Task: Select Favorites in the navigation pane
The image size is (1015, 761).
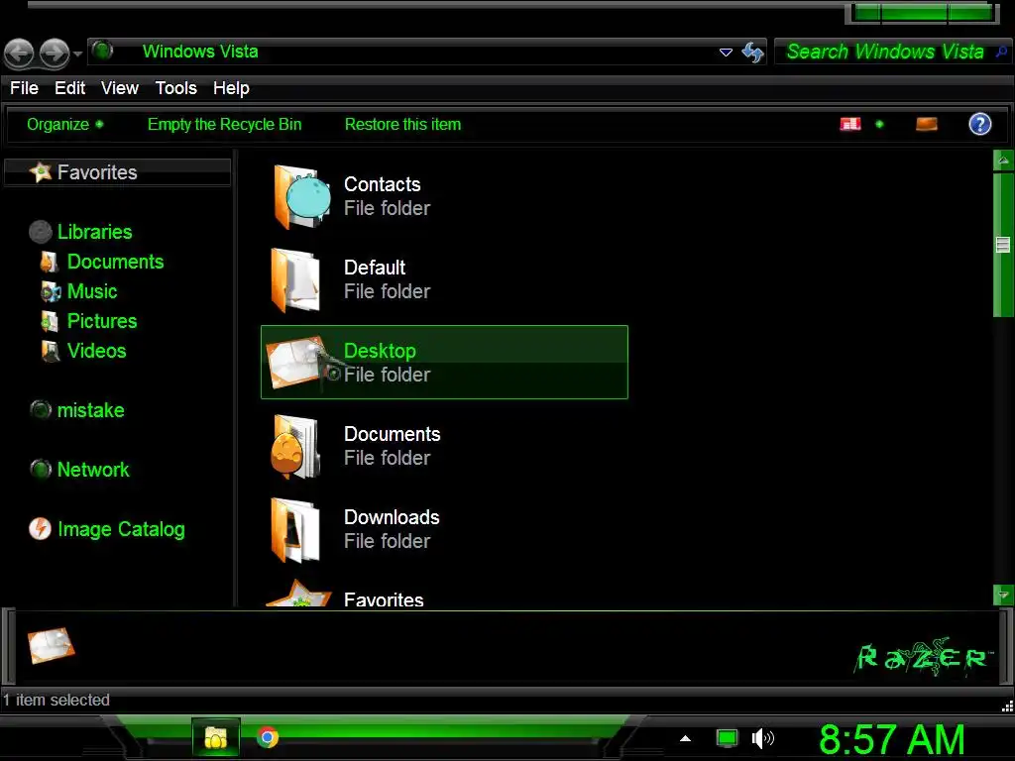Action: [117, 172]
